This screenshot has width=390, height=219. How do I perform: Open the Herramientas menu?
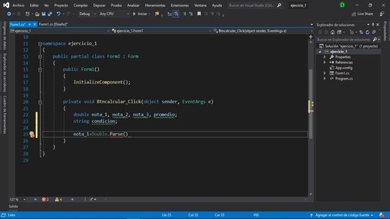pos(155,5)
